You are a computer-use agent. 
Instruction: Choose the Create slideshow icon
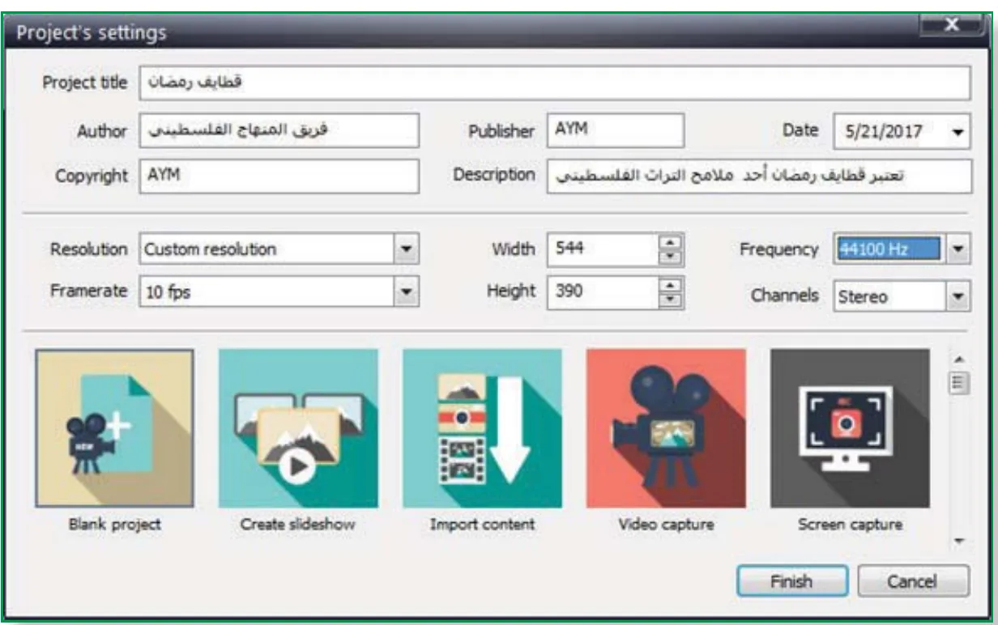coord(298,428)
